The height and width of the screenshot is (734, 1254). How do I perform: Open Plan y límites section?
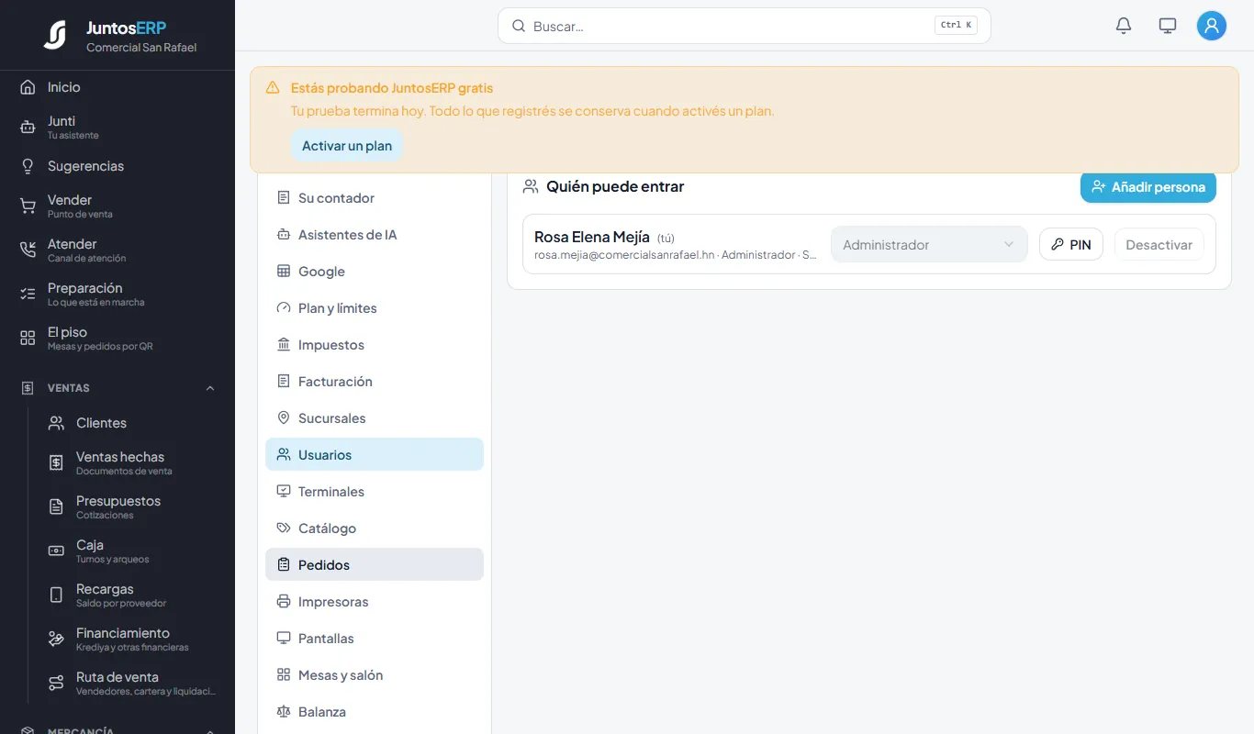coord(375,308)
